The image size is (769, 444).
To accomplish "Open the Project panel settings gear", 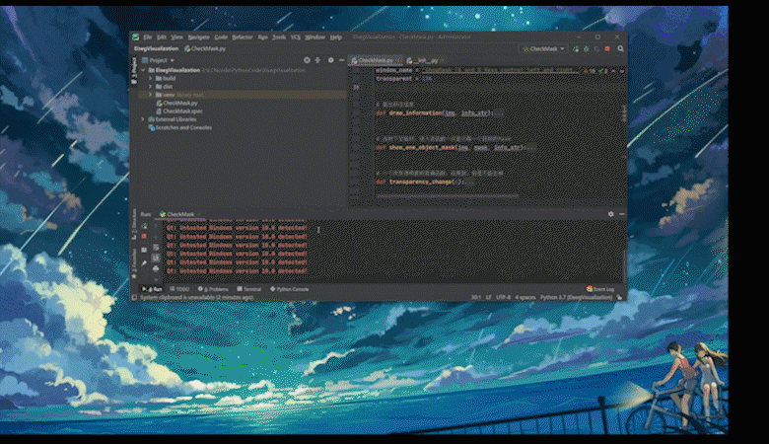I will coord(331,60).
